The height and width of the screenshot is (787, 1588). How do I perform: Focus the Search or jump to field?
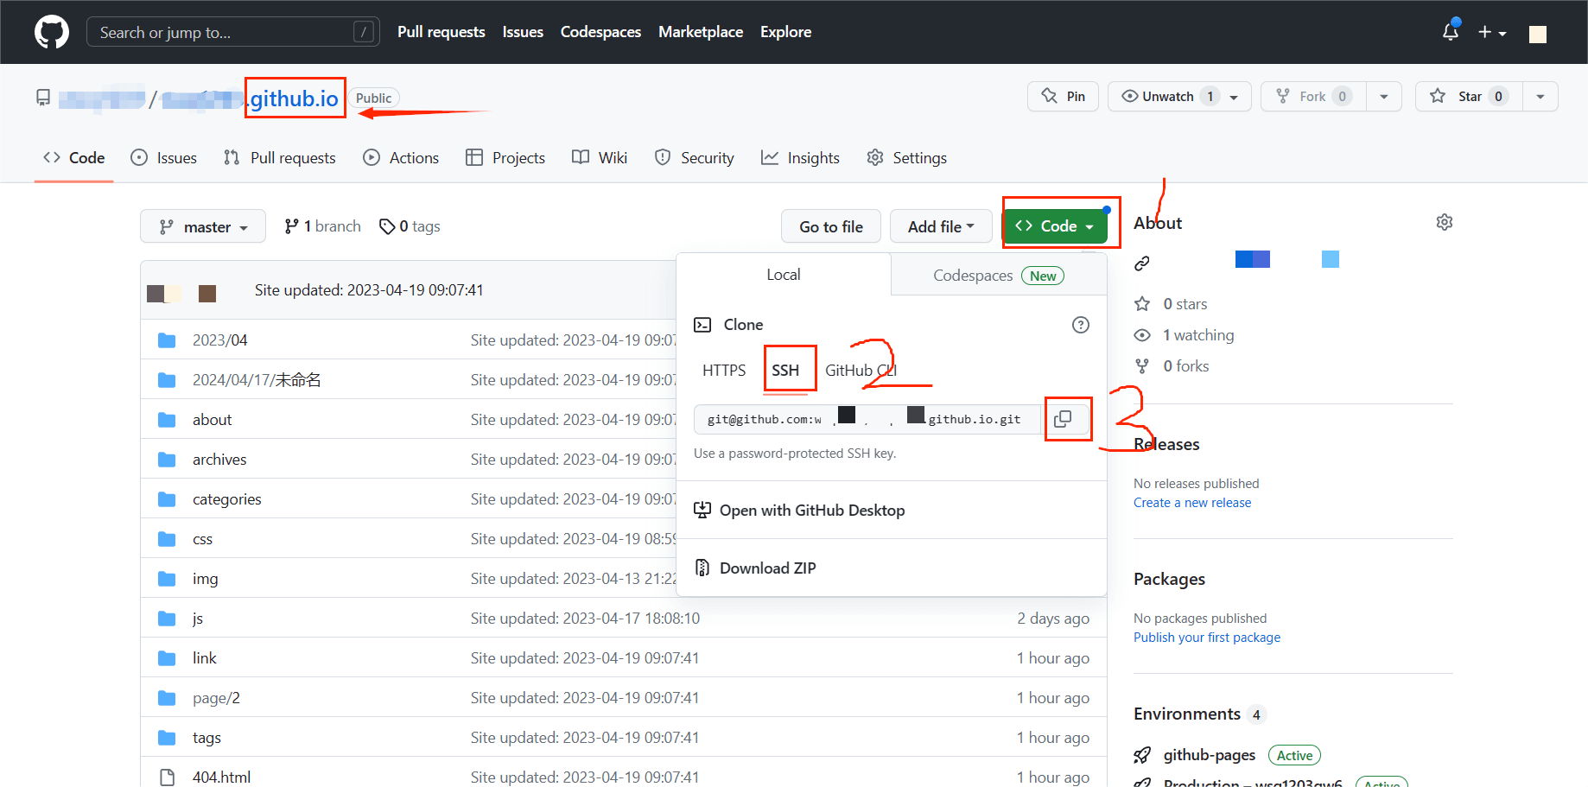232,32
